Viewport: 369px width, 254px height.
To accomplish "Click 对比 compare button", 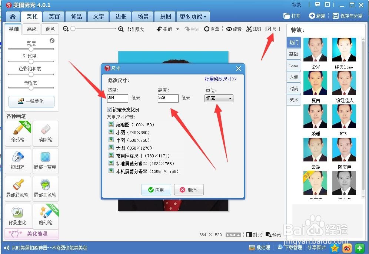I will point(254,235).
